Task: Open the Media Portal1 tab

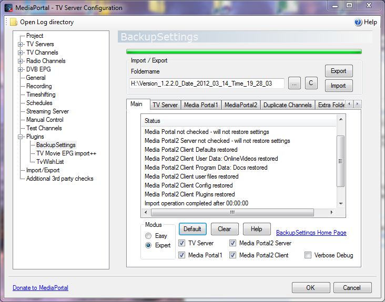Action: click(x=201, y=105)
